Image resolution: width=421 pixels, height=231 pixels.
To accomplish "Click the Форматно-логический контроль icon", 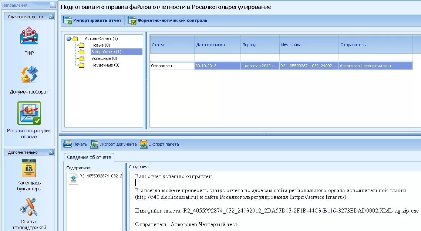I will (132, 20).
